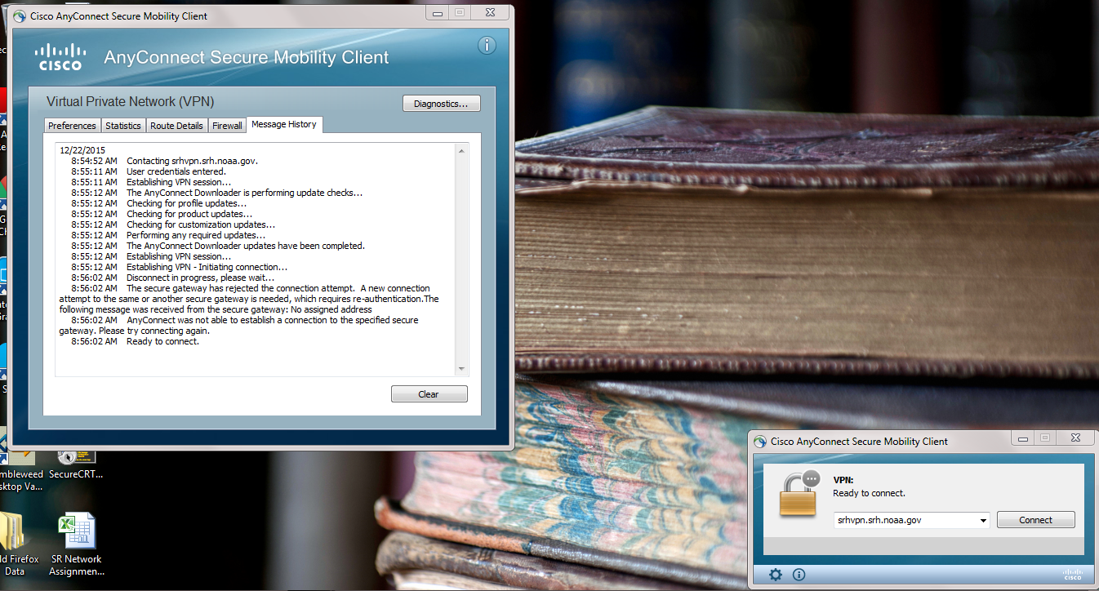This screenshot has width=1099, height=591.
Task: Open the gear settings icon in the small VPN window
Action: coord(776,575)
